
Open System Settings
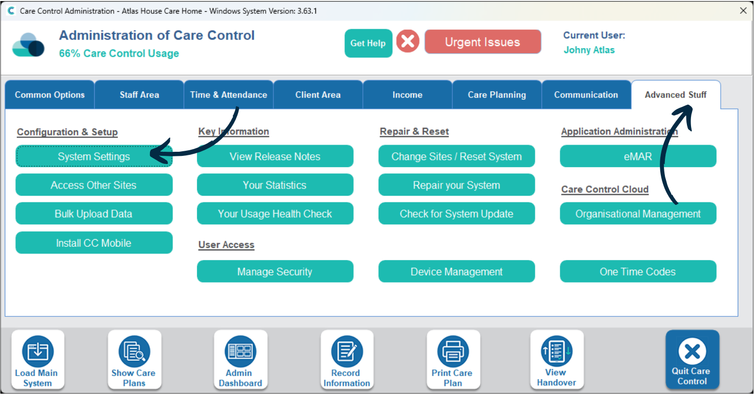pos(94,157)
